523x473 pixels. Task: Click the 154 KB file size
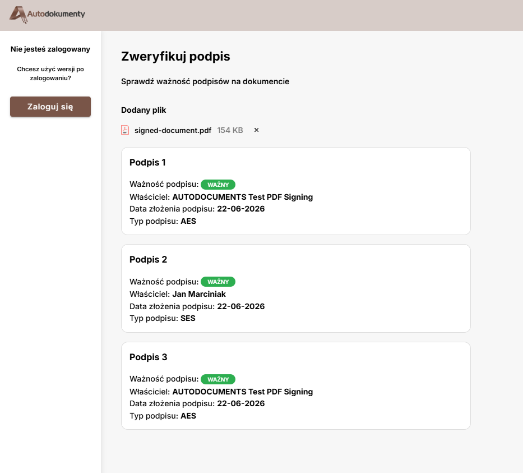pos(230,130)
